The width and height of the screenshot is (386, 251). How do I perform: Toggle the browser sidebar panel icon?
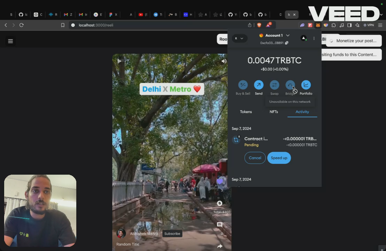pyautogui.click(x=349, y=25)
